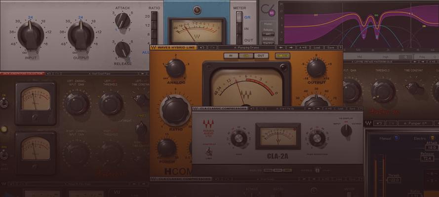This screenshot has height=197, width=439.
Task: Select ratio 12 button on CLA-76
Action: pos(154,25)
